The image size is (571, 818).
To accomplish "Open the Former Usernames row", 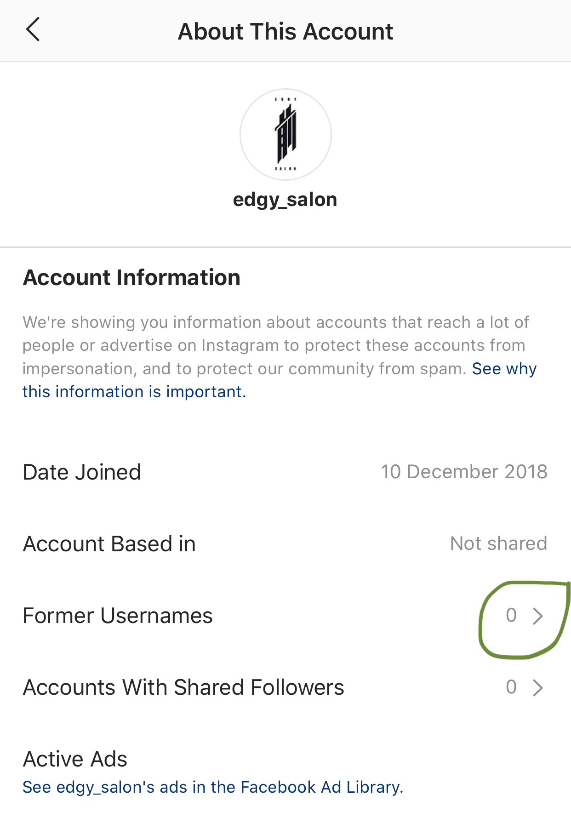I will coord(285,616).
